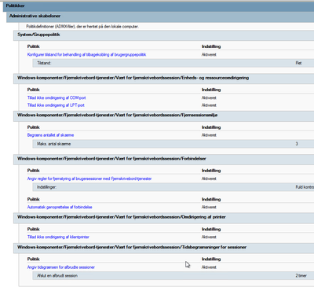Open Angiv regler for fjernstyring af brugersessioner link
Viewport: 314px width, 287px height.
coord(89,178)
